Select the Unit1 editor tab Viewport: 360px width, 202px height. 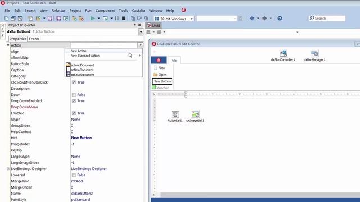[x=154, y=25]
